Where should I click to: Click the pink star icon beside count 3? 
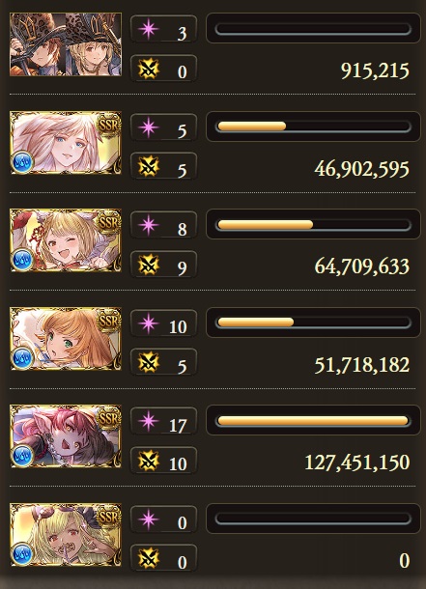(148, 29)
